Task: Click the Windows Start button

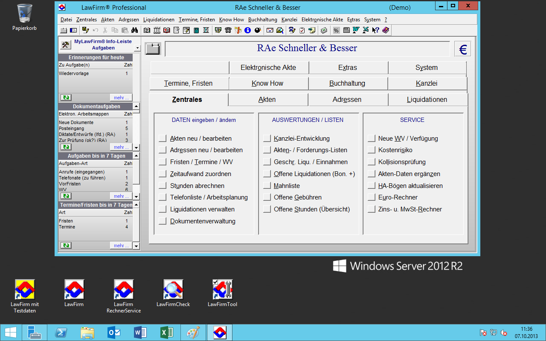Action: point(11,332)
